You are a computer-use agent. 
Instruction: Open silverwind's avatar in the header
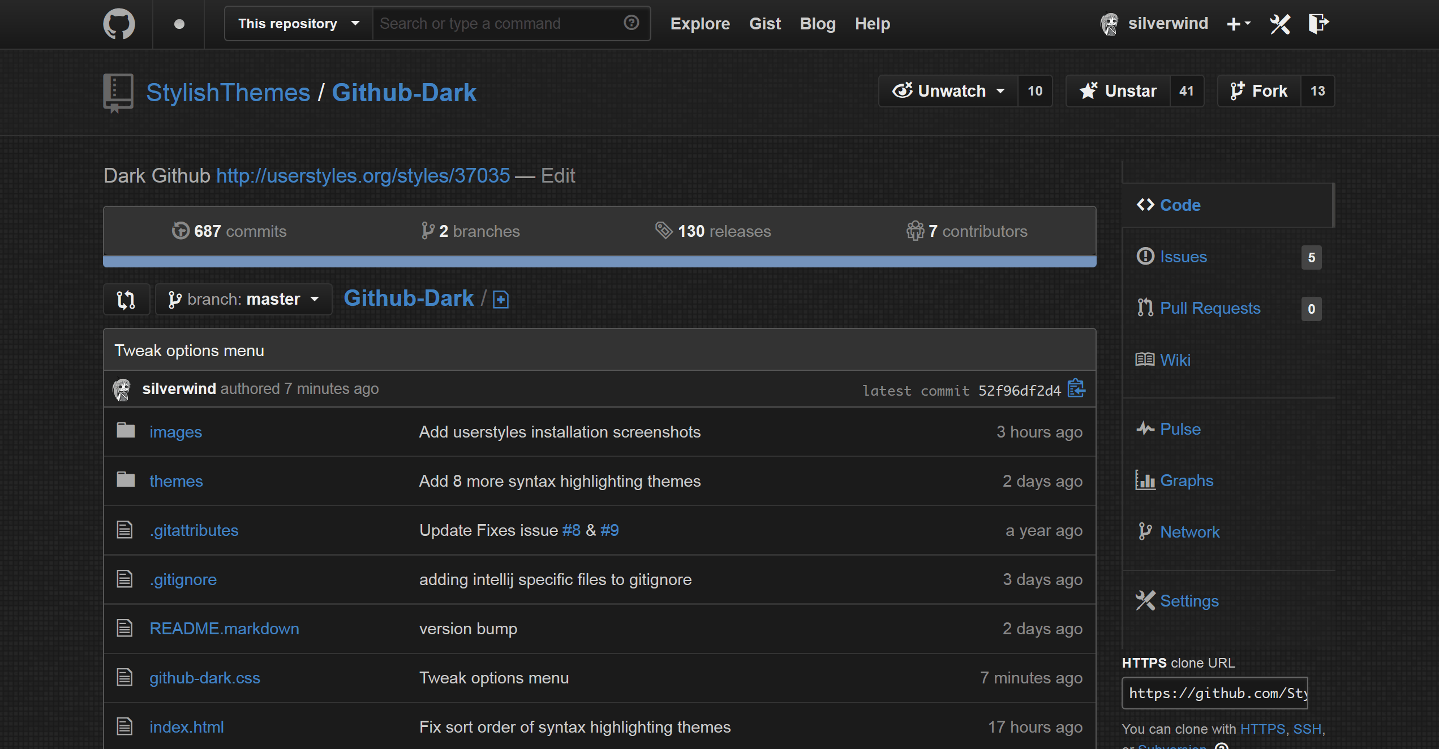(1109, 24)
